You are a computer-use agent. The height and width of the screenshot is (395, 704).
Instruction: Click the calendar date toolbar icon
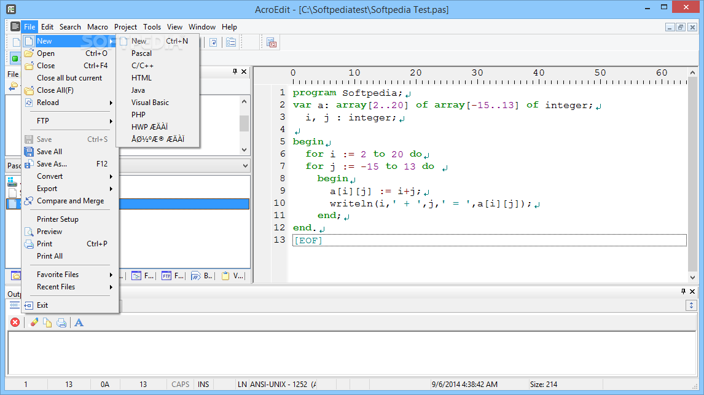pyautogui.click(x=271, y=42)
